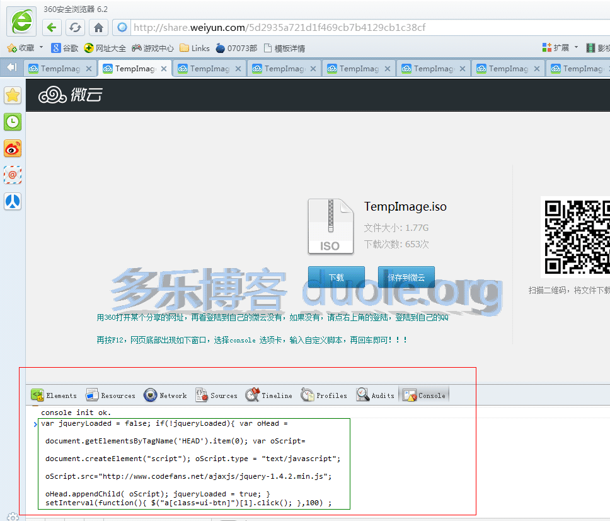Open the 收藏 favorites star button
The width and height of the screenshot is (610, 521).
[21, 49]
